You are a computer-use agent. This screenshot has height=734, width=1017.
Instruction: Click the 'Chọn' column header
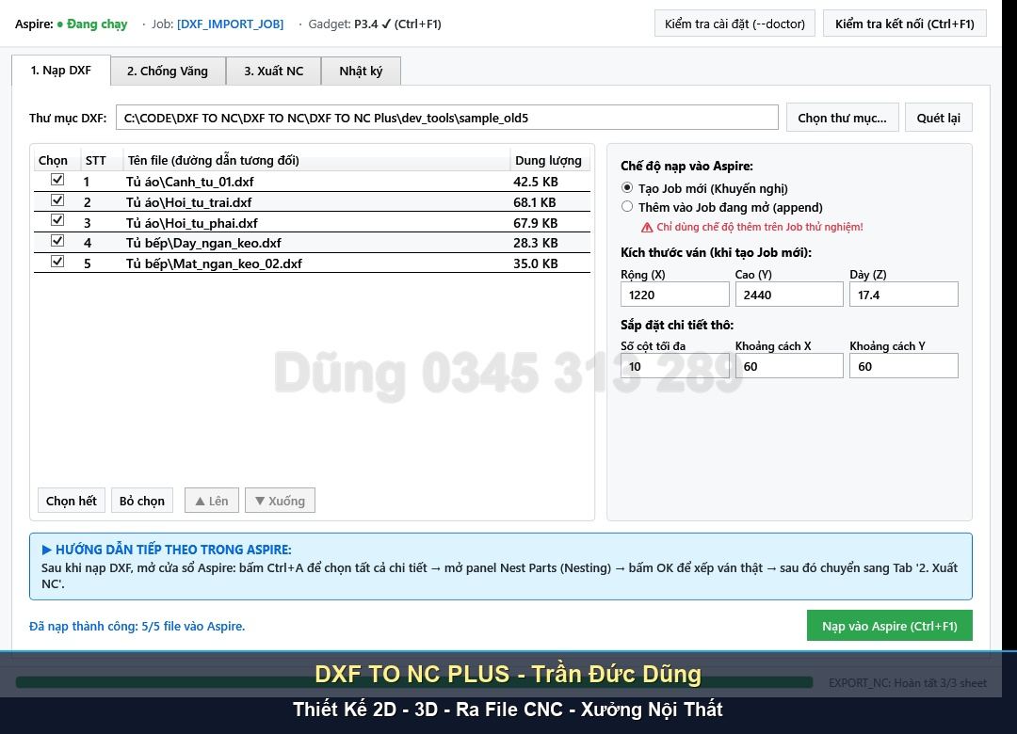tap(56, 160)
